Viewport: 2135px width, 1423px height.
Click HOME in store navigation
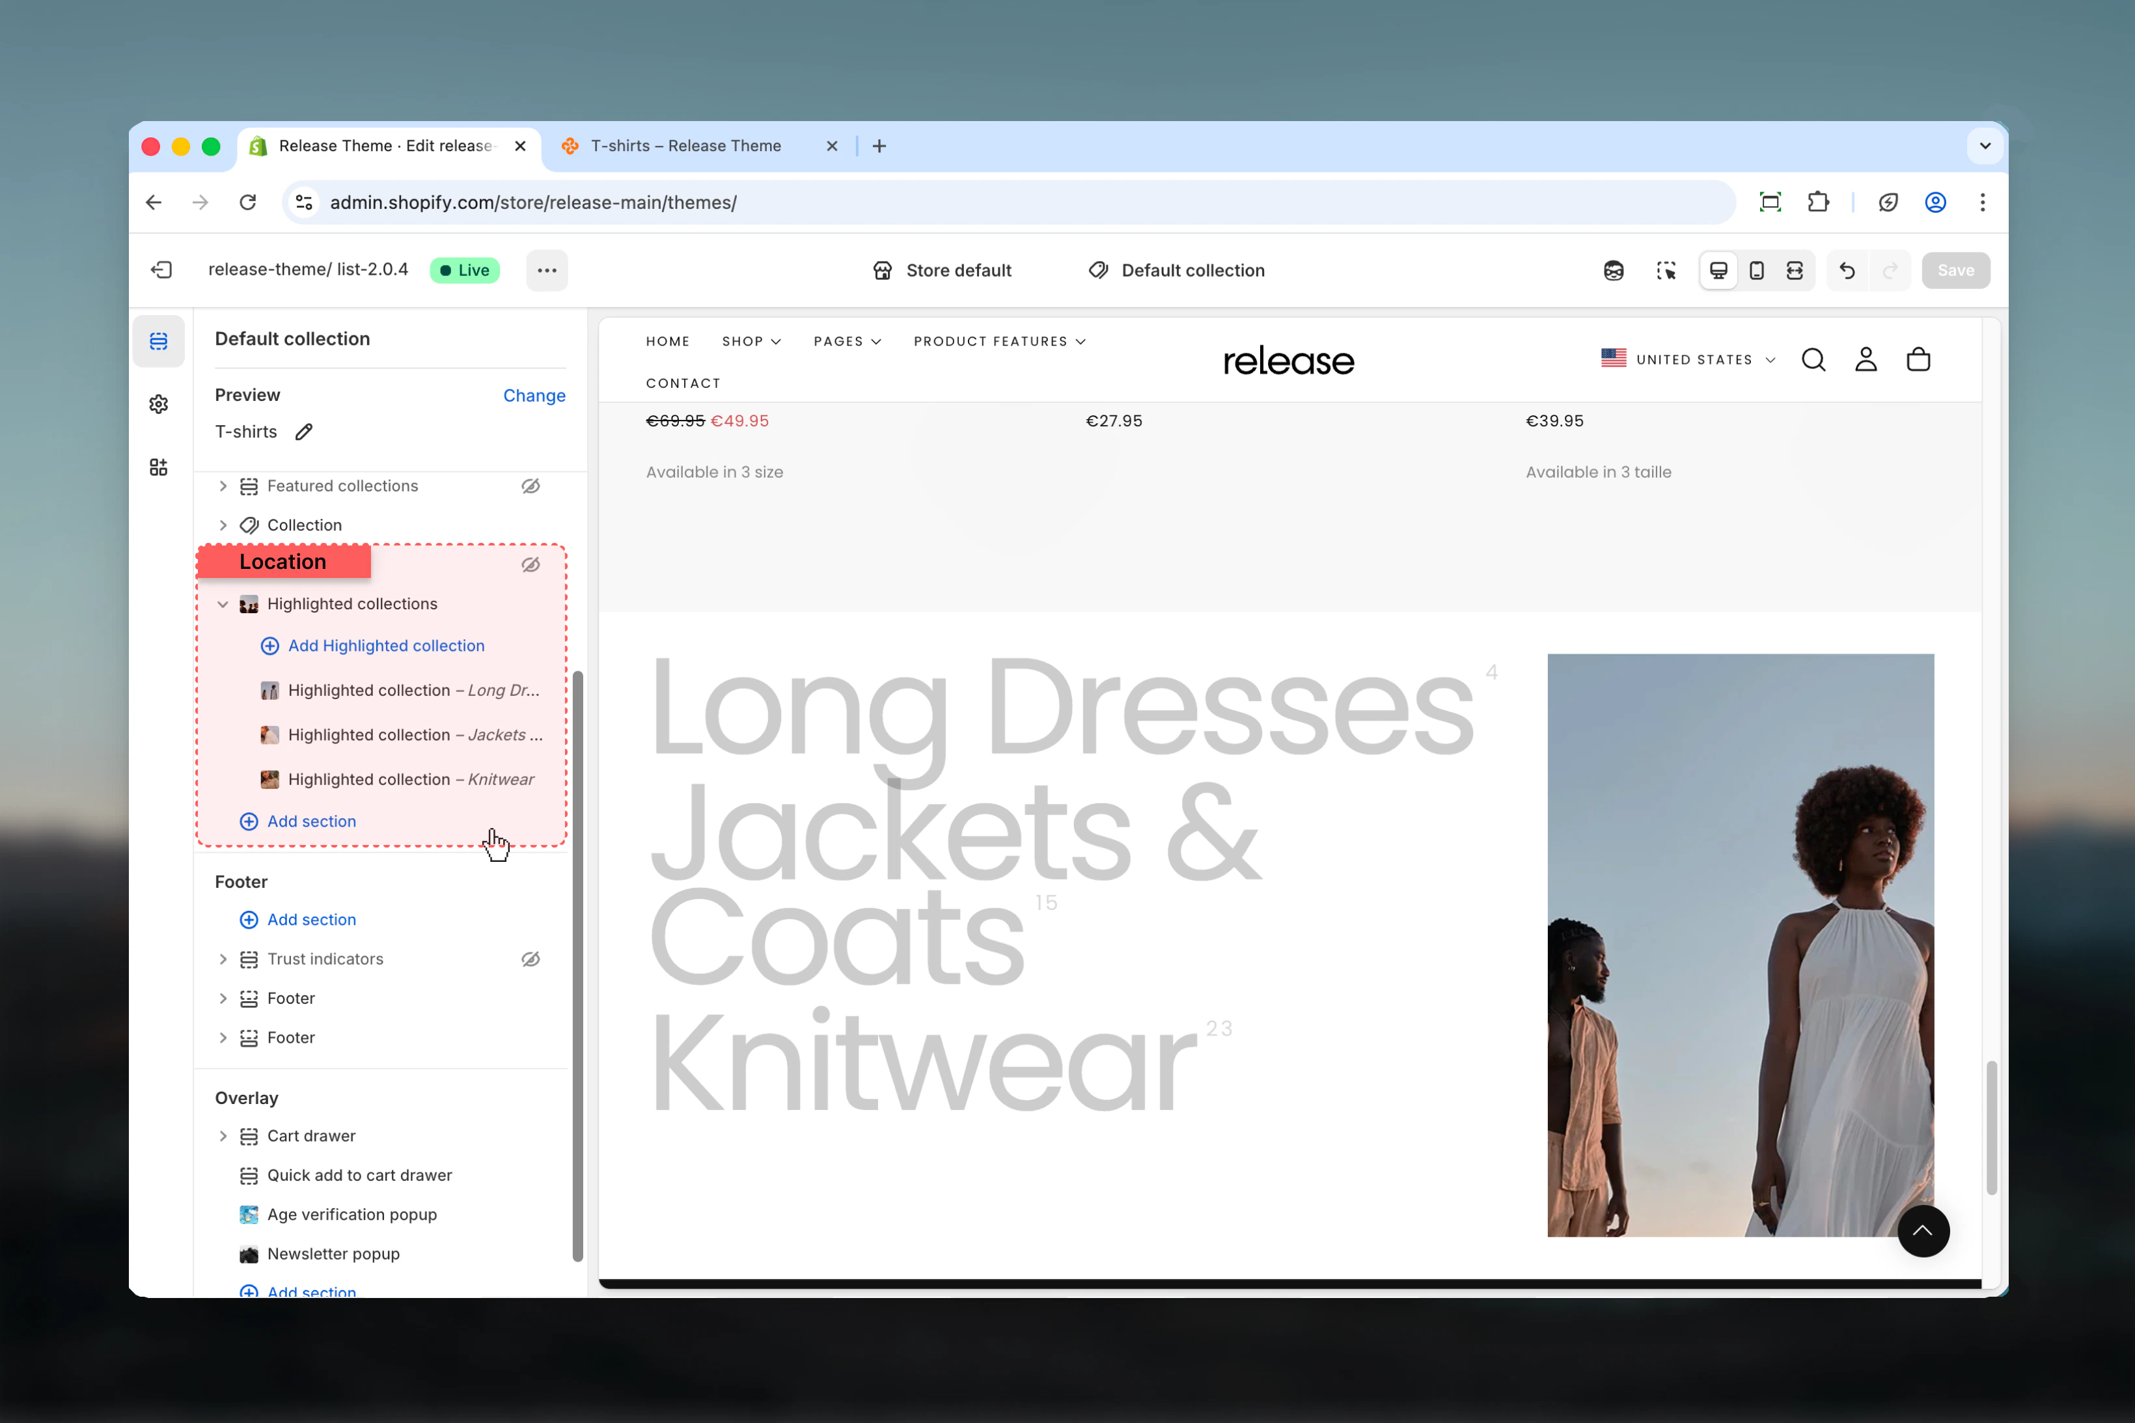pyautogui.click(x=668, y=341)
